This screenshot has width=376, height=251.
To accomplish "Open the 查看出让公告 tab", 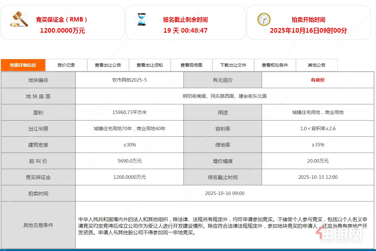I will (108, 65).
